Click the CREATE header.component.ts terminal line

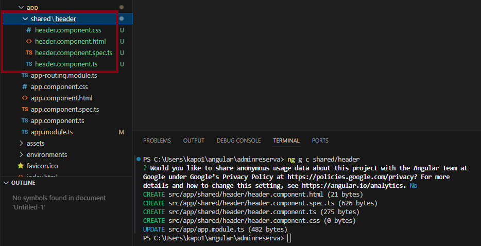point(251,212)
